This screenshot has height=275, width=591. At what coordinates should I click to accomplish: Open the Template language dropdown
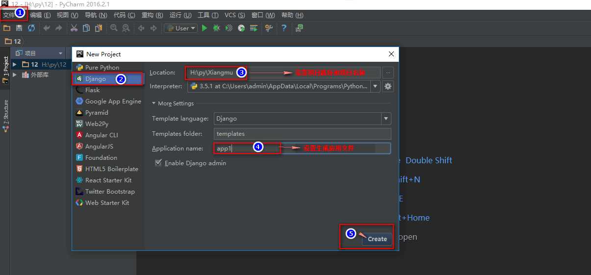point(386,119)
